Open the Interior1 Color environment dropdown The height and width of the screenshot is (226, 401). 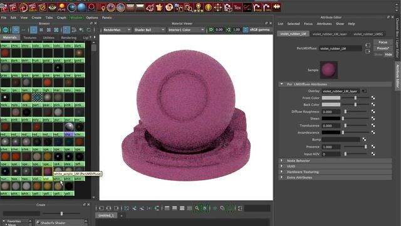coord(186,30)
